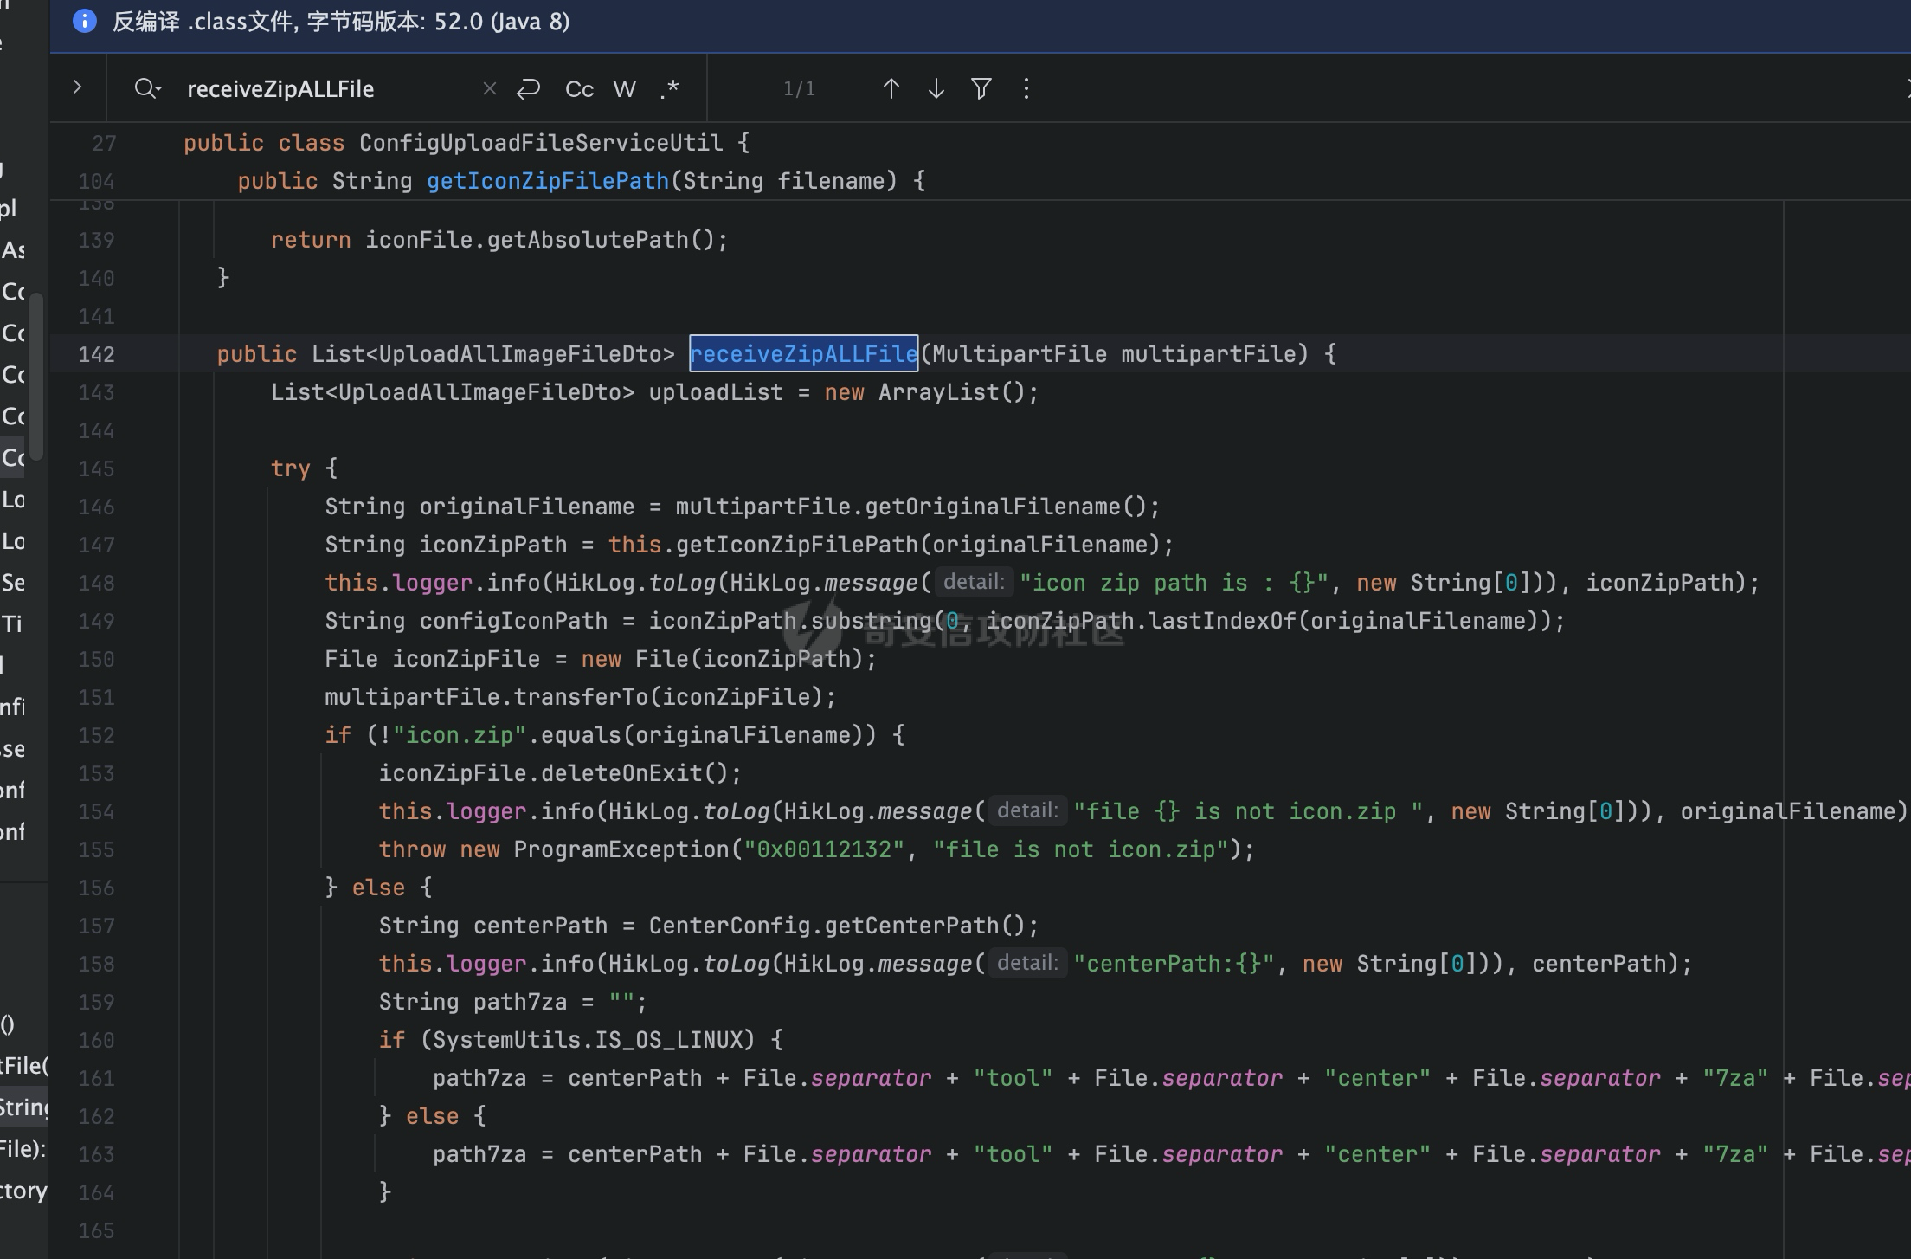Open the three-dot more options menu

pyautogui.click(x=1026, y=88)
